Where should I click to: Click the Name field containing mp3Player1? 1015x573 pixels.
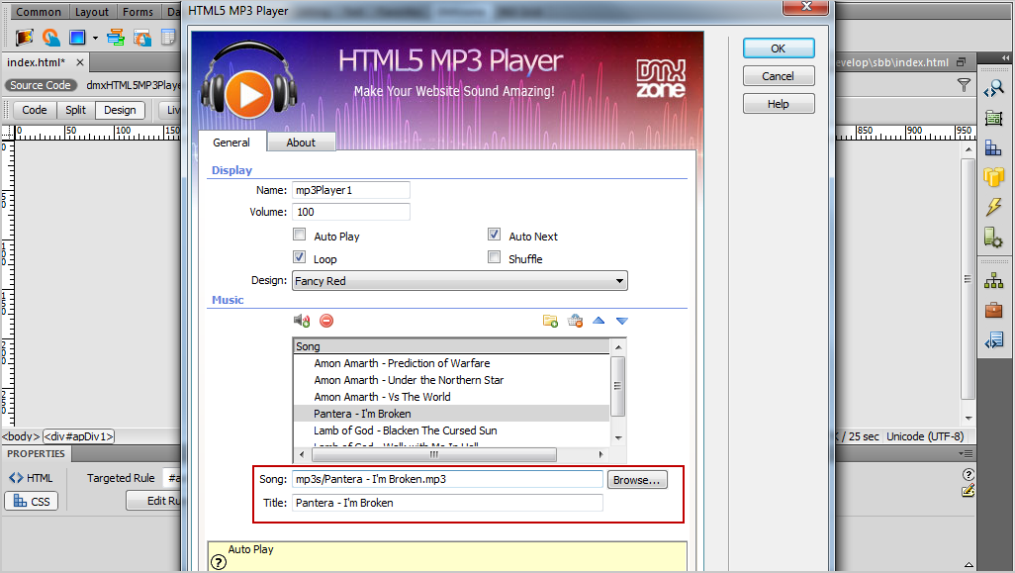pyautogui.click(x=351, y=190)
